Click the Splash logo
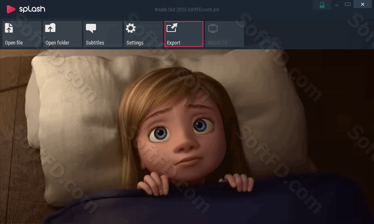374x224 pixels. 26,9
